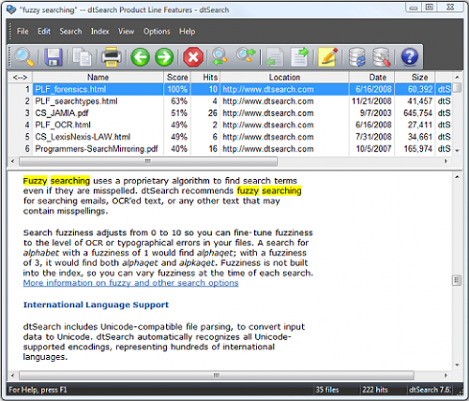Open the Options menu

pos(157,32)
